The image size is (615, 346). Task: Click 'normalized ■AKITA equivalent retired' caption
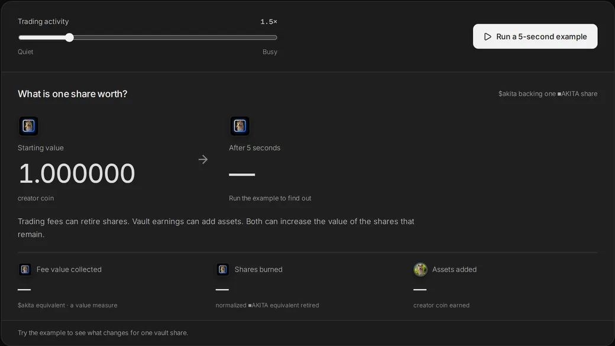267,305
